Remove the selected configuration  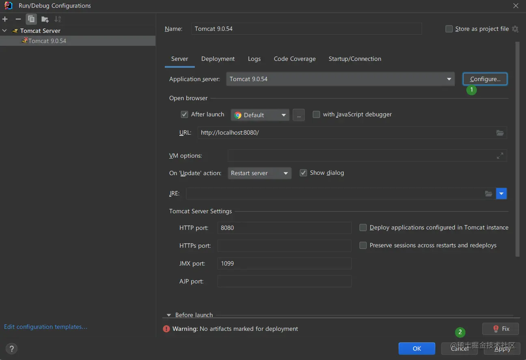(18, 19)
